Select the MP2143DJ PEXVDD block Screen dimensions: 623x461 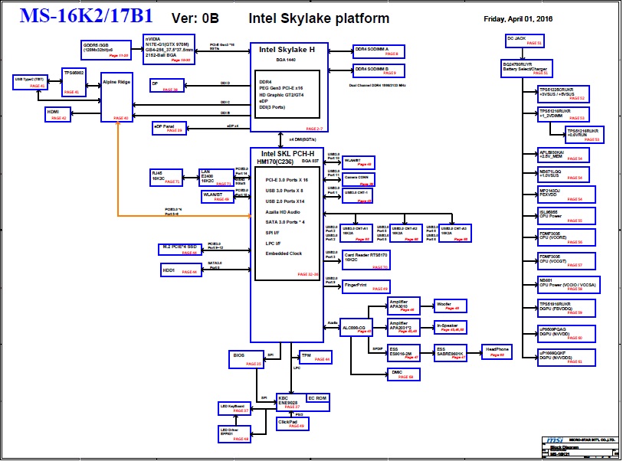point(566,195)
